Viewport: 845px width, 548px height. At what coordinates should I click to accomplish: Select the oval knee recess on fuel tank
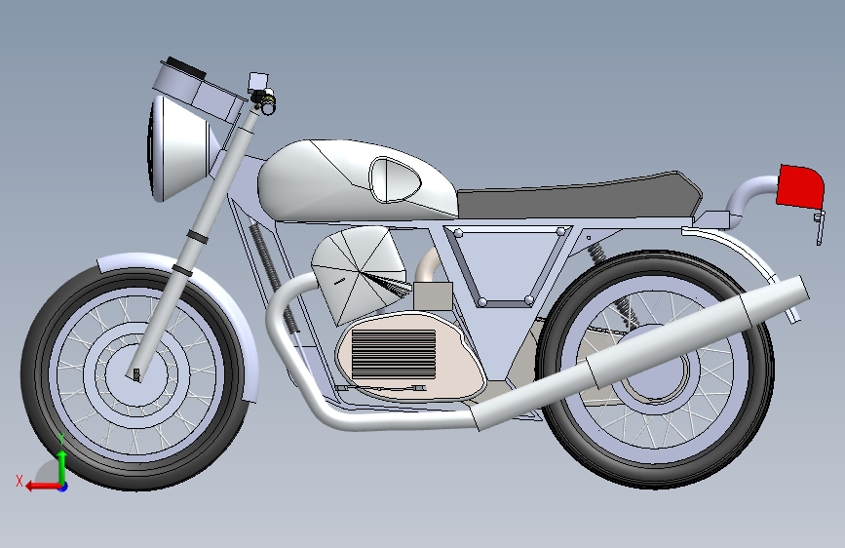[395, 179]
